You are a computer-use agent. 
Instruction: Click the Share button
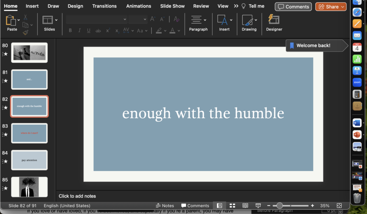pyautogui.click(x=331, y=7)
